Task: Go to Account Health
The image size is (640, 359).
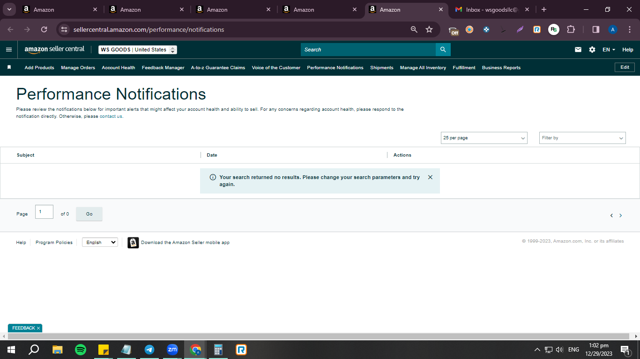Action: (119, 68)
